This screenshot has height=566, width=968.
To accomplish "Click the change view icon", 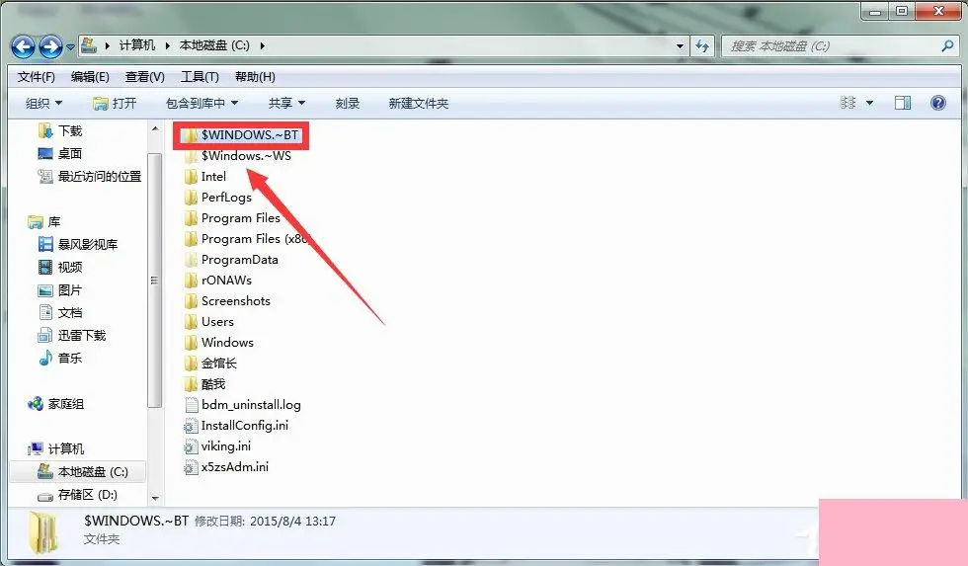I will click(x=848, y=103).
